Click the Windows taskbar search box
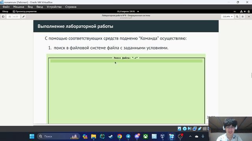This screenshot has height=141, width=252. point(58,136)
